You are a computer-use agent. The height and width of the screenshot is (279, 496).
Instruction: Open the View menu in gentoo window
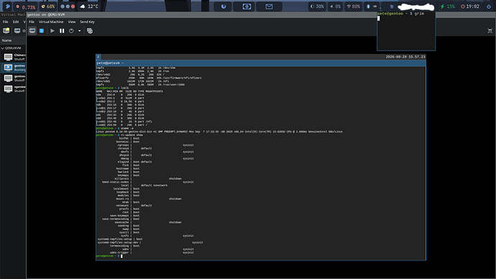tap(72, 22)
